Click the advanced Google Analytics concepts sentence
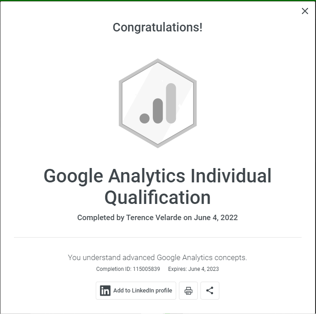 [157, 257]
